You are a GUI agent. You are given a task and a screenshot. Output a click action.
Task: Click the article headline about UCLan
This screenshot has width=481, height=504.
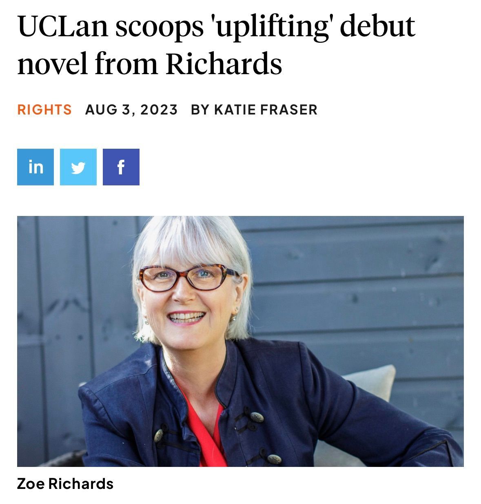click(216, 45)
